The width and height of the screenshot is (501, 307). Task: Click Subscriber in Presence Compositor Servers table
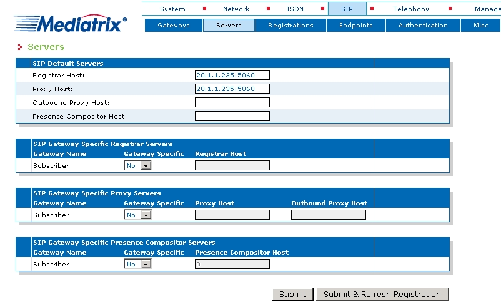51,264
